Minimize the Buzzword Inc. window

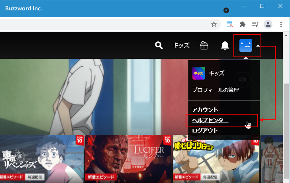[244, 6]
